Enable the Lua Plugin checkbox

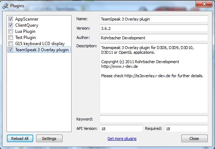pos(11,31)
